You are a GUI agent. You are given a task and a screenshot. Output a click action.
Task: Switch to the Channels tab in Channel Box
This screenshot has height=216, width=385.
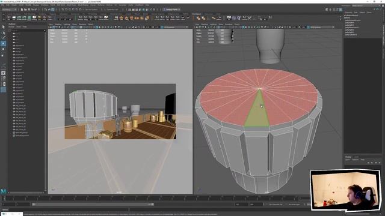349,12
